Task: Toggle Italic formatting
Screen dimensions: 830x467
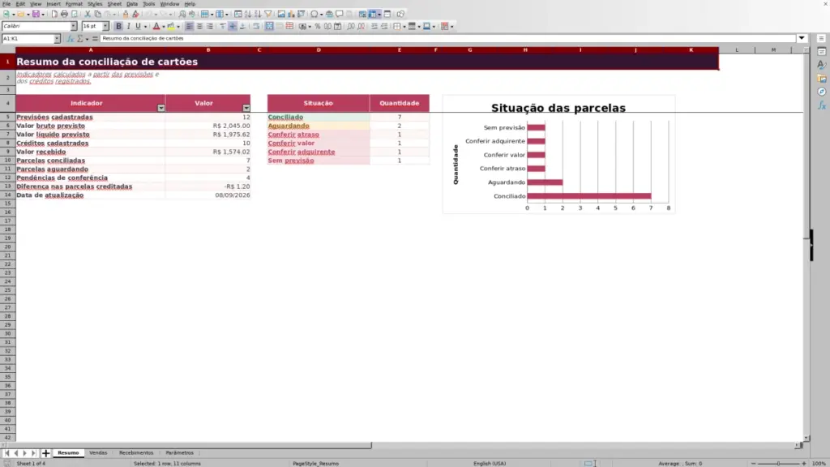Action: (128, 27)
